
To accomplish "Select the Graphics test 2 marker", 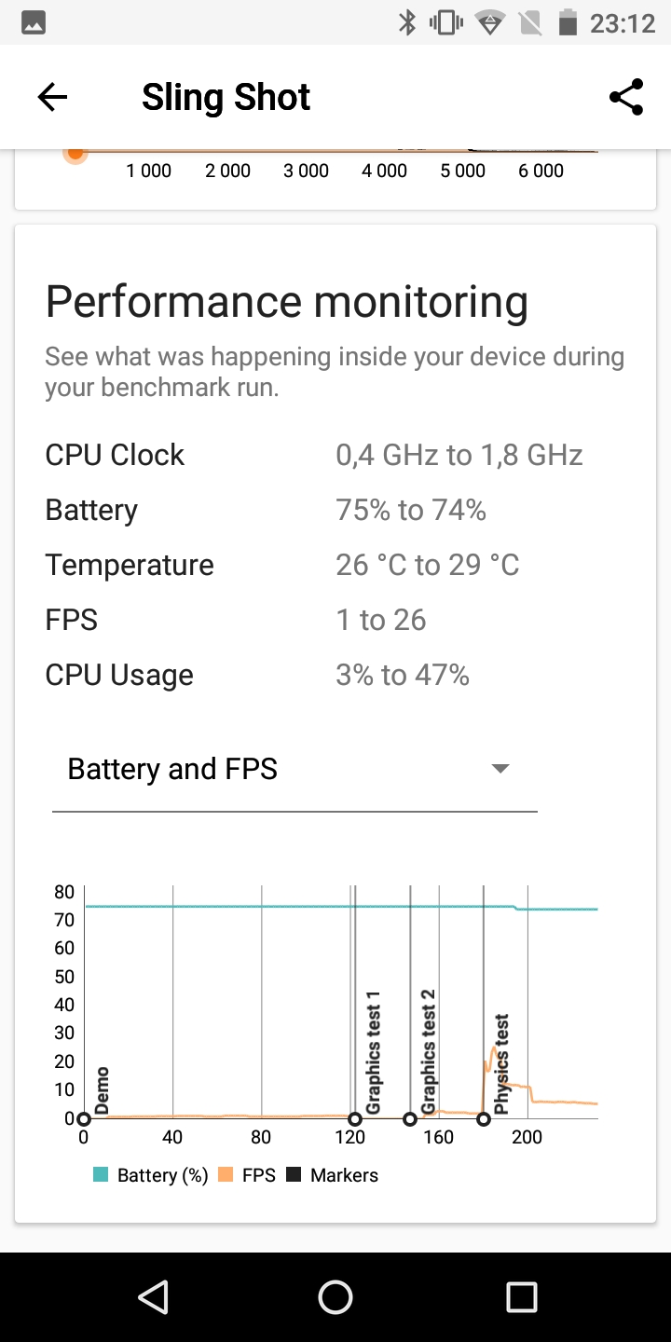I will (x=410, y=1119).
